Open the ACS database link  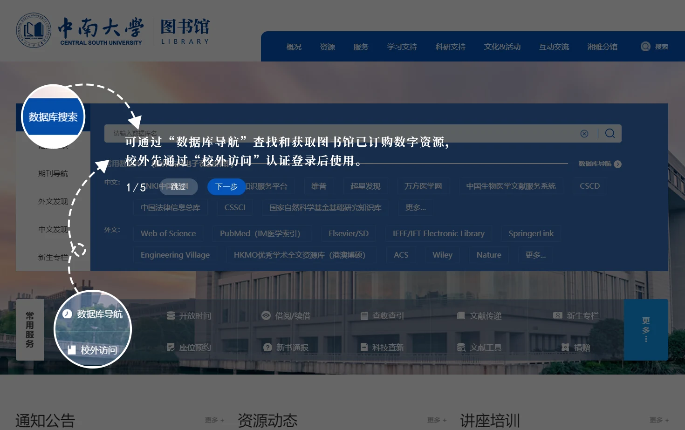click(401, 255)
